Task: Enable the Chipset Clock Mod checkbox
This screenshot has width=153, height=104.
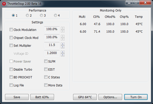Action: coord(11,38)
